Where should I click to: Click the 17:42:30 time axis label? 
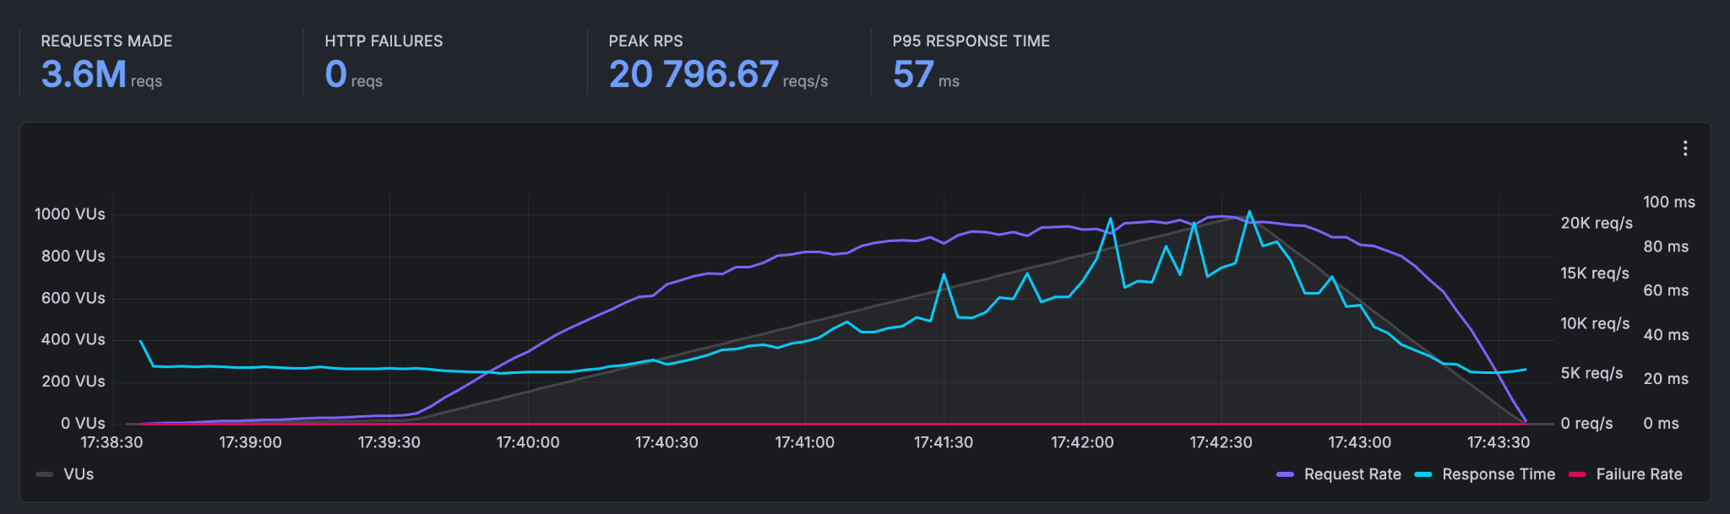[x=1221, y=442]
